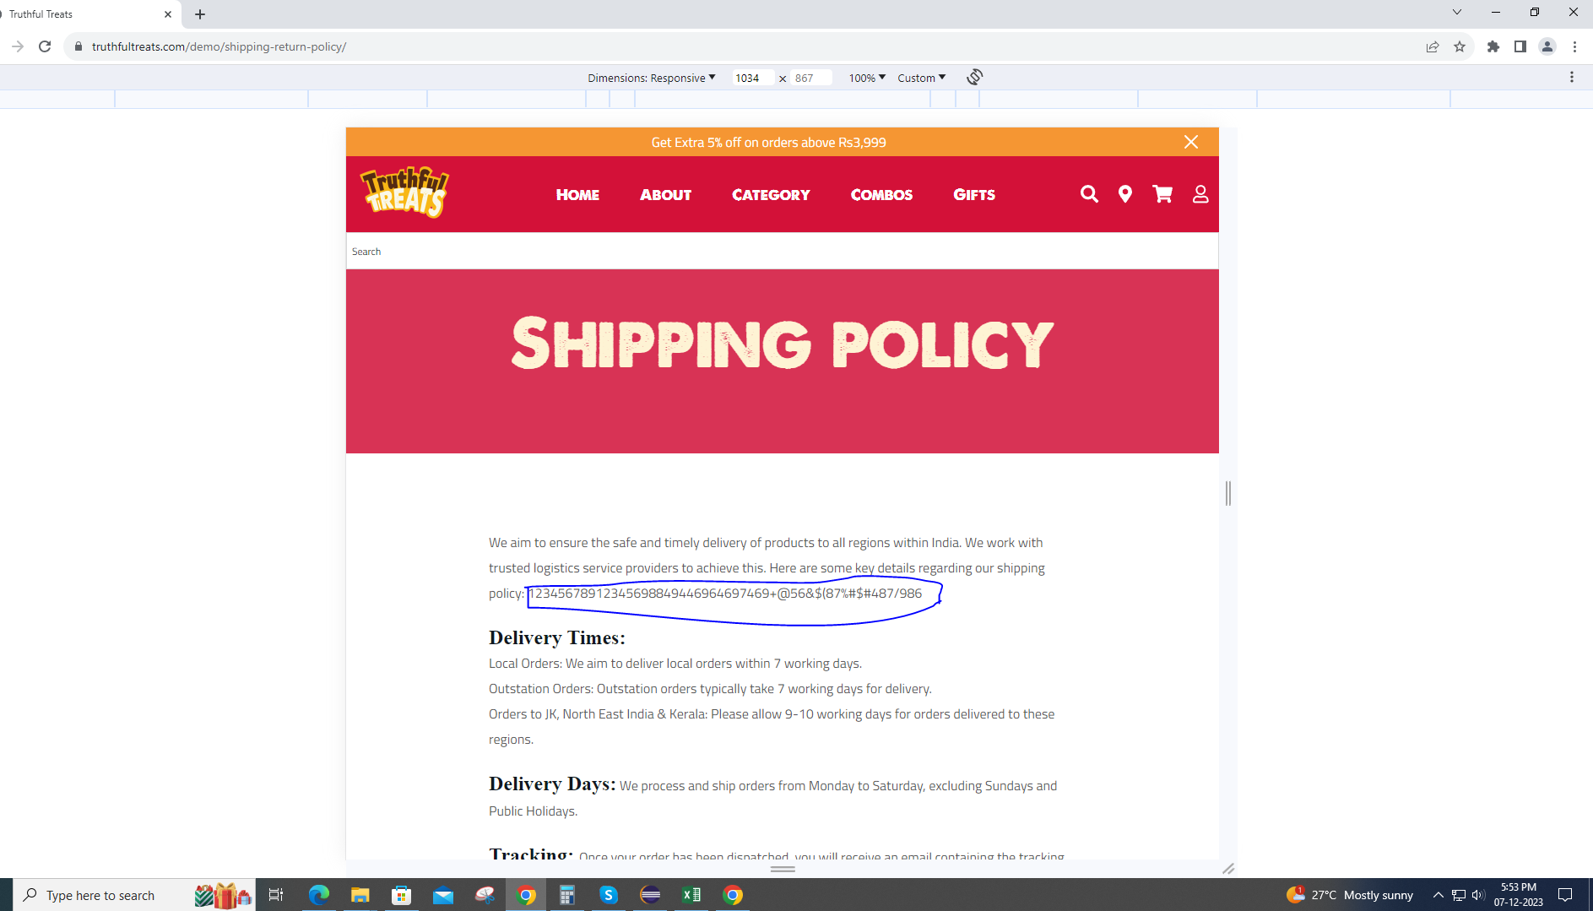
Task: Open the user account icon
Action: 1200,194
